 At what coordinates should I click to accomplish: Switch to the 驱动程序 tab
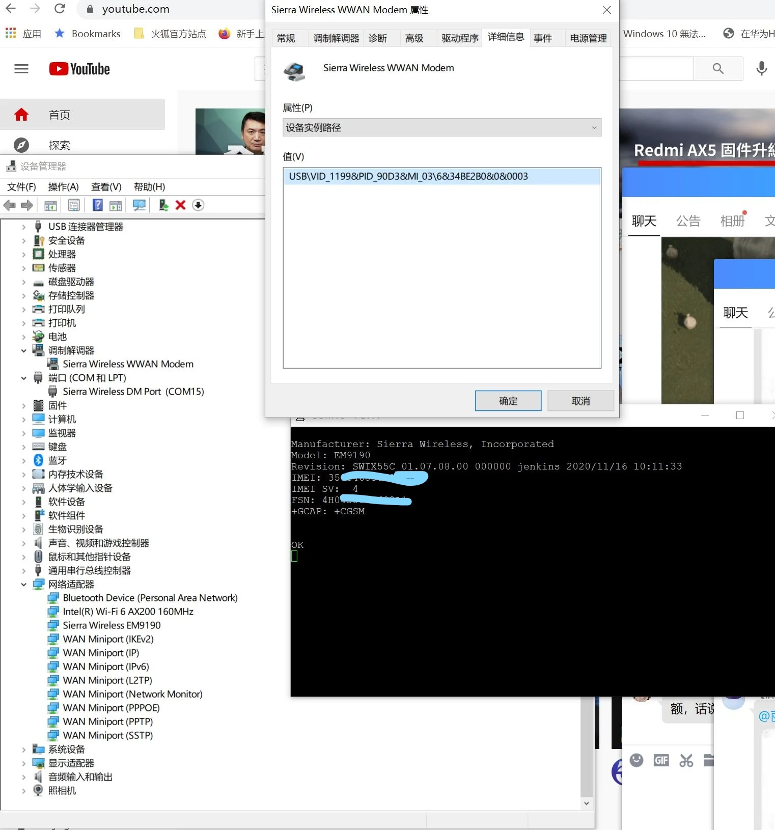pos(460,38)
